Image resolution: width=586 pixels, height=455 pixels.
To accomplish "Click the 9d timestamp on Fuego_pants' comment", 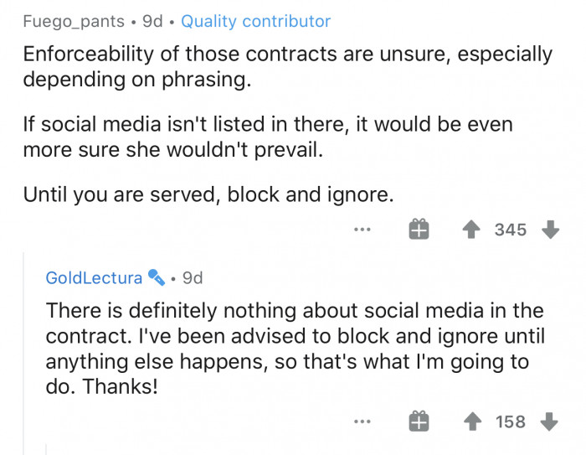I will [x=152, y=21].
